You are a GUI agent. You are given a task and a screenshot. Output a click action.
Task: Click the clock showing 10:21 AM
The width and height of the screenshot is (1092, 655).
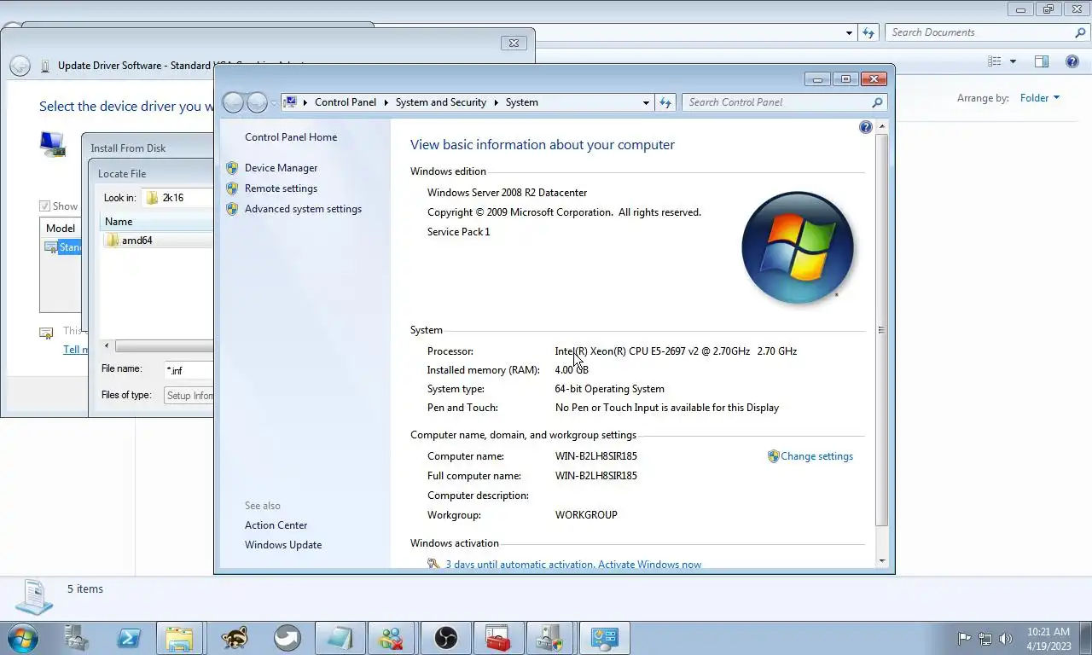(x=1048, y=632)
